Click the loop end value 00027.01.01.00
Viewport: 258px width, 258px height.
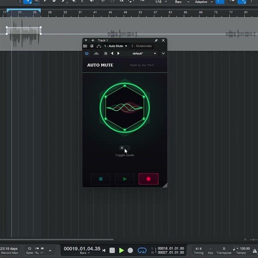171,253
